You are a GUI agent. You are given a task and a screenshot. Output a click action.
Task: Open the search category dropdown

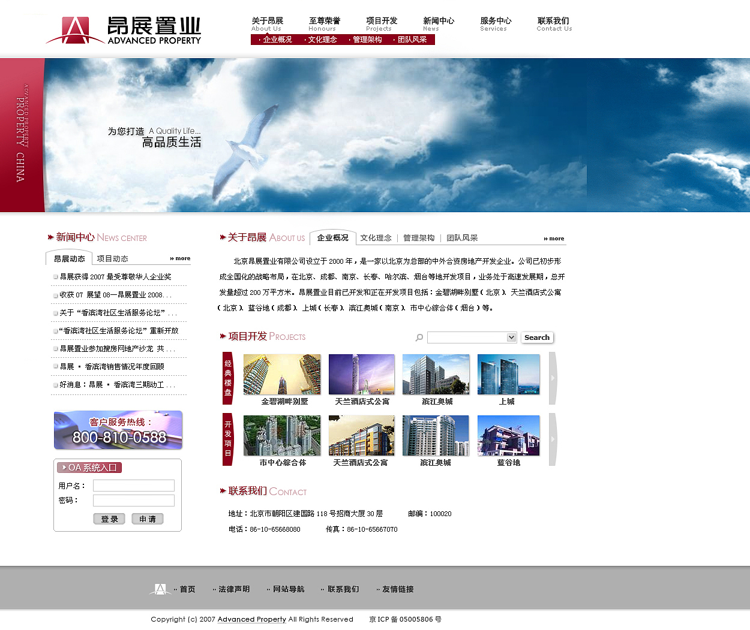472,337
